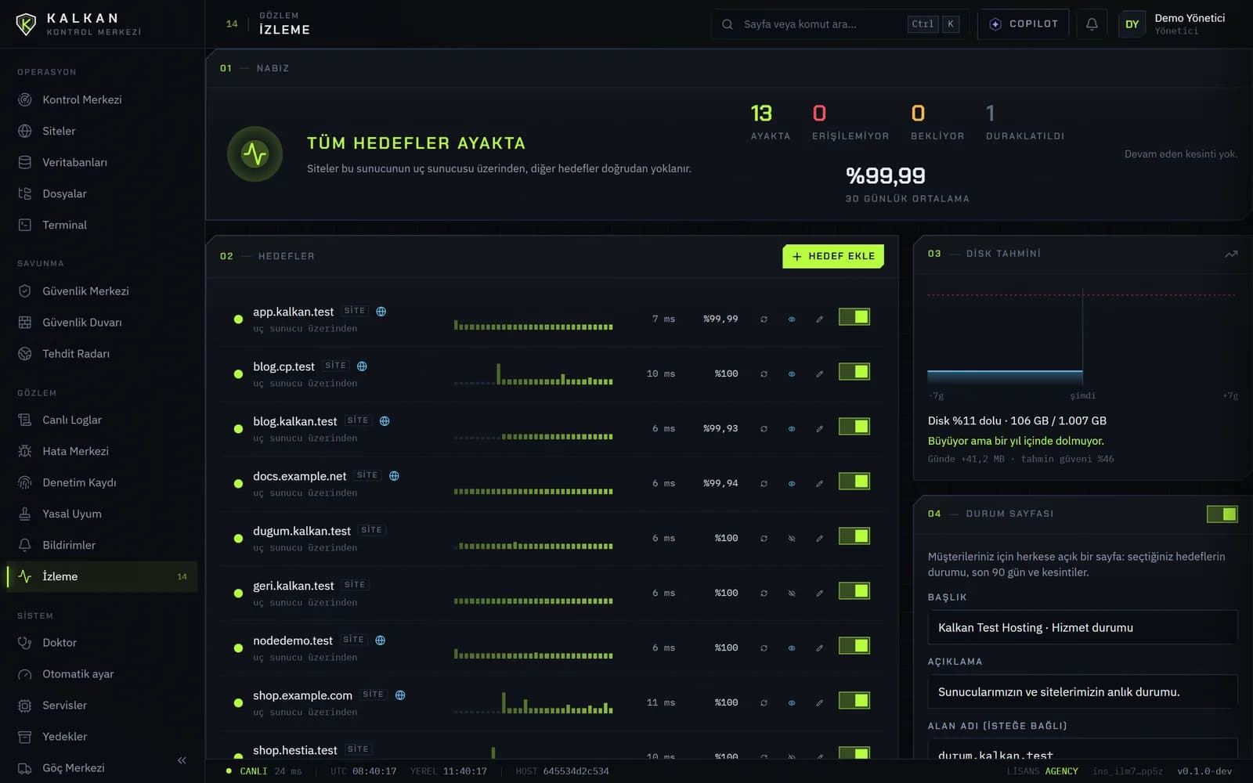Toggle visibility eye for app.kalkan.test
Image resolution: width=1253 pixels, height=783 pixels.
(792, 319)
